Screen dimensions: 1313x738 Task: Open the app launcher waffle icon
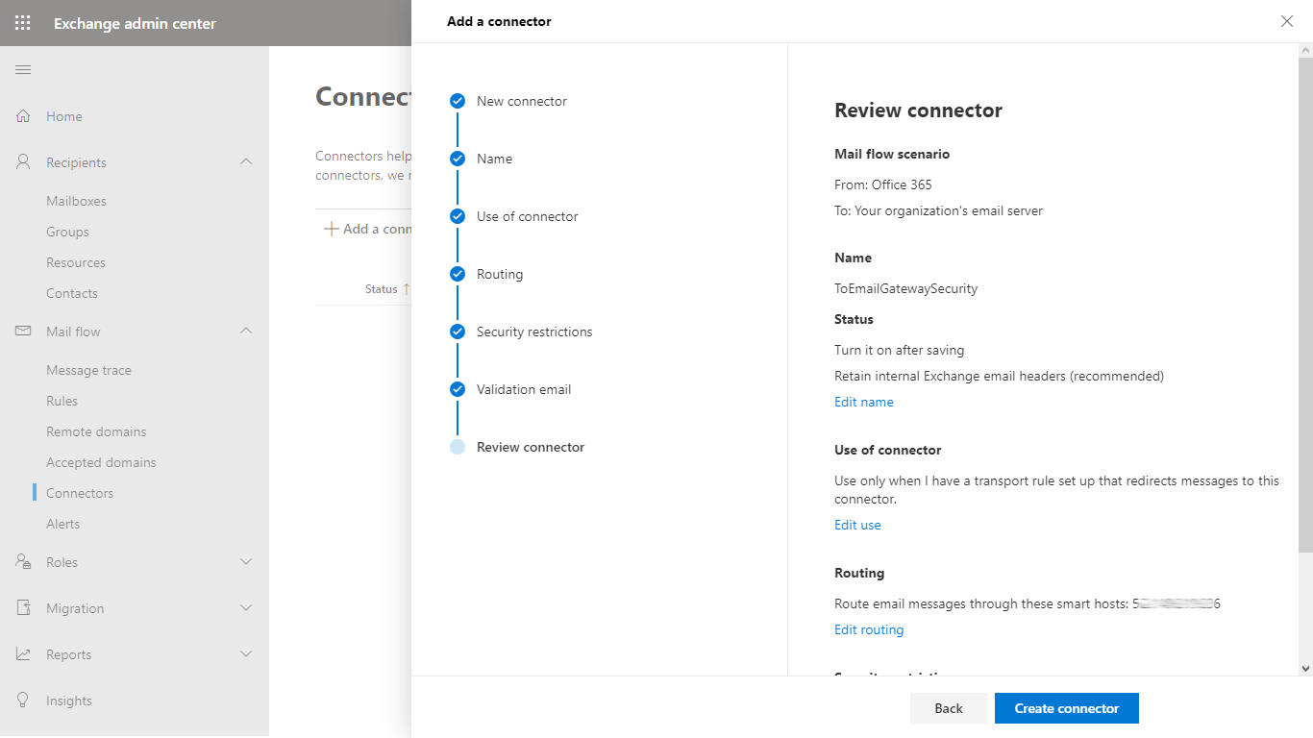[x=23, y=23]
